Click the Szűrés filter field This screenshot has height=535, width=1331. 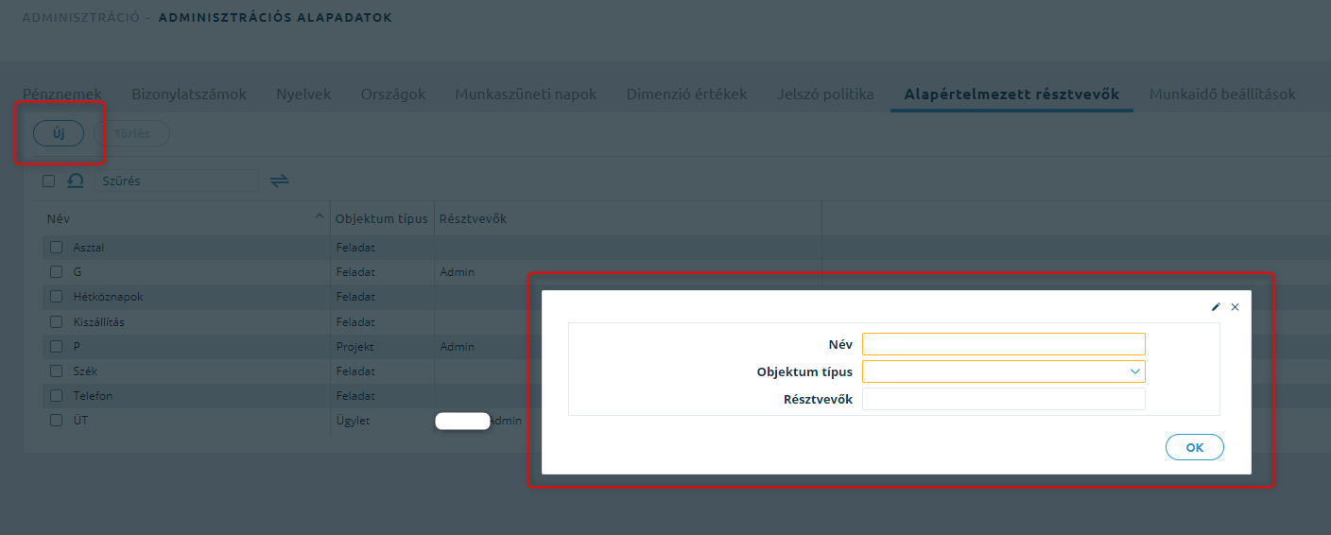pos(177,181)
